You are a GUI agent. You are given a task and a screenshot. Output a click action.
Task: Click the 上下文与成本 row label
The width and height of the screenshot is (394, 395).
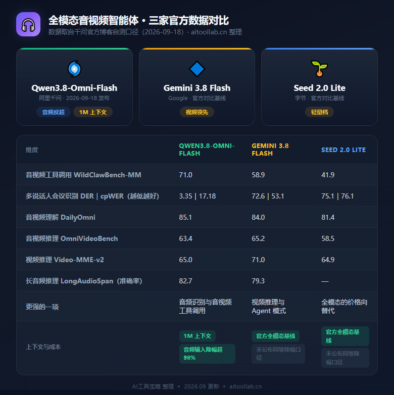pos(43,347)
